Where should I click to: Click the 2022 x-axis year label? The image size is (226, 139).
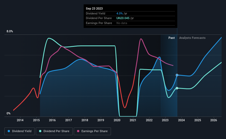click(149, 120)
